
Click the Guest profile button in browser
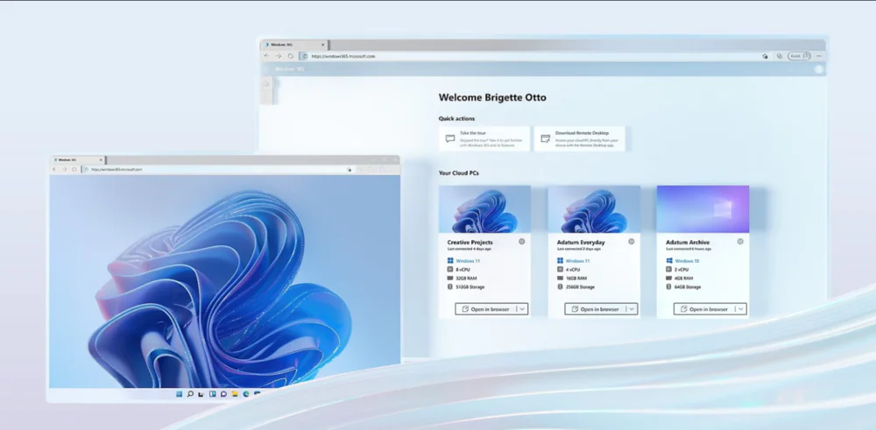[799, 56]
